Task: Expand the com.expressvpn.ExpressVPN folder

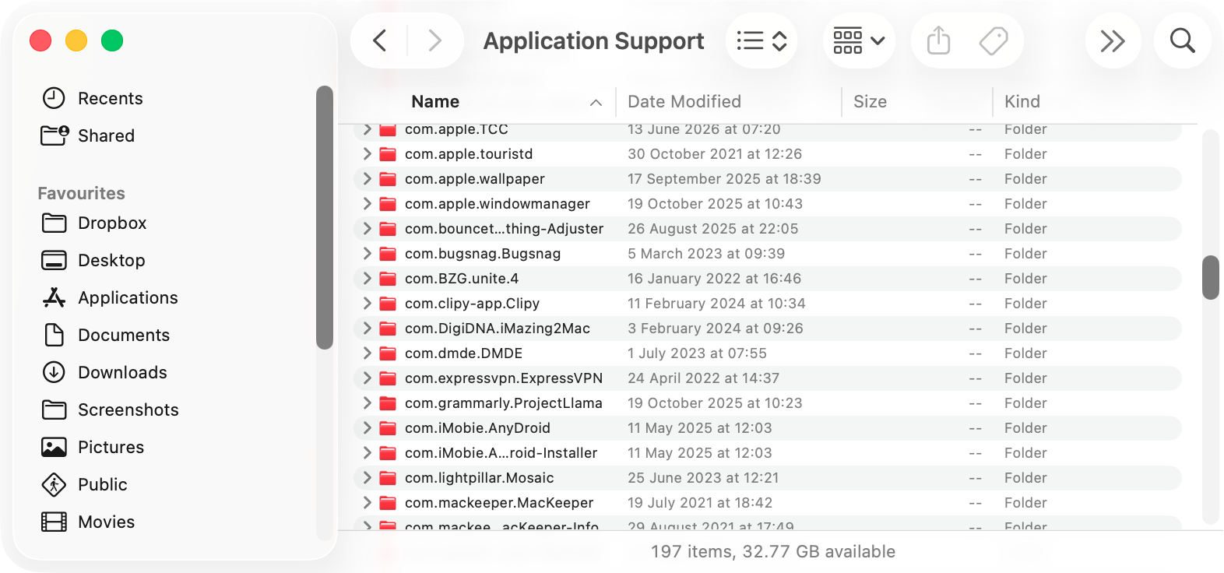Action: coord(367,378)
